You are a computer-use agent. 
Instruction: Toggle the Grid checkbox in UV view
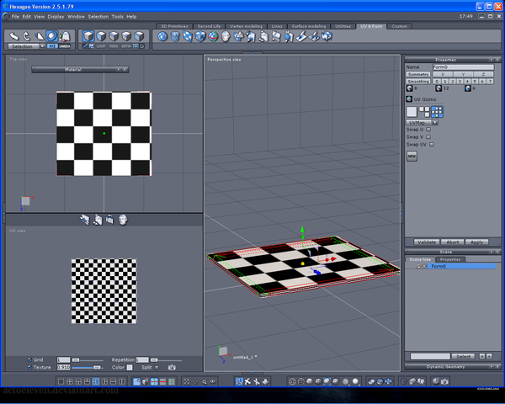coord(29,359)
